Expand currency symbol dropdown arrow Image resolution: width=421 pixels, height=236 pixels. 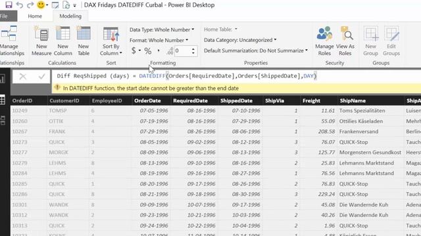pyautogui.click(x=139, y=50)
